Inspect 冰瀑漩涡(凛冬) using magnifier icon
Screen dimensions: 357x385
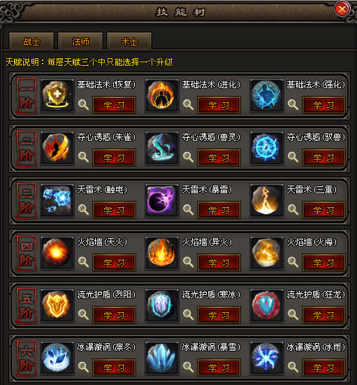83,367
